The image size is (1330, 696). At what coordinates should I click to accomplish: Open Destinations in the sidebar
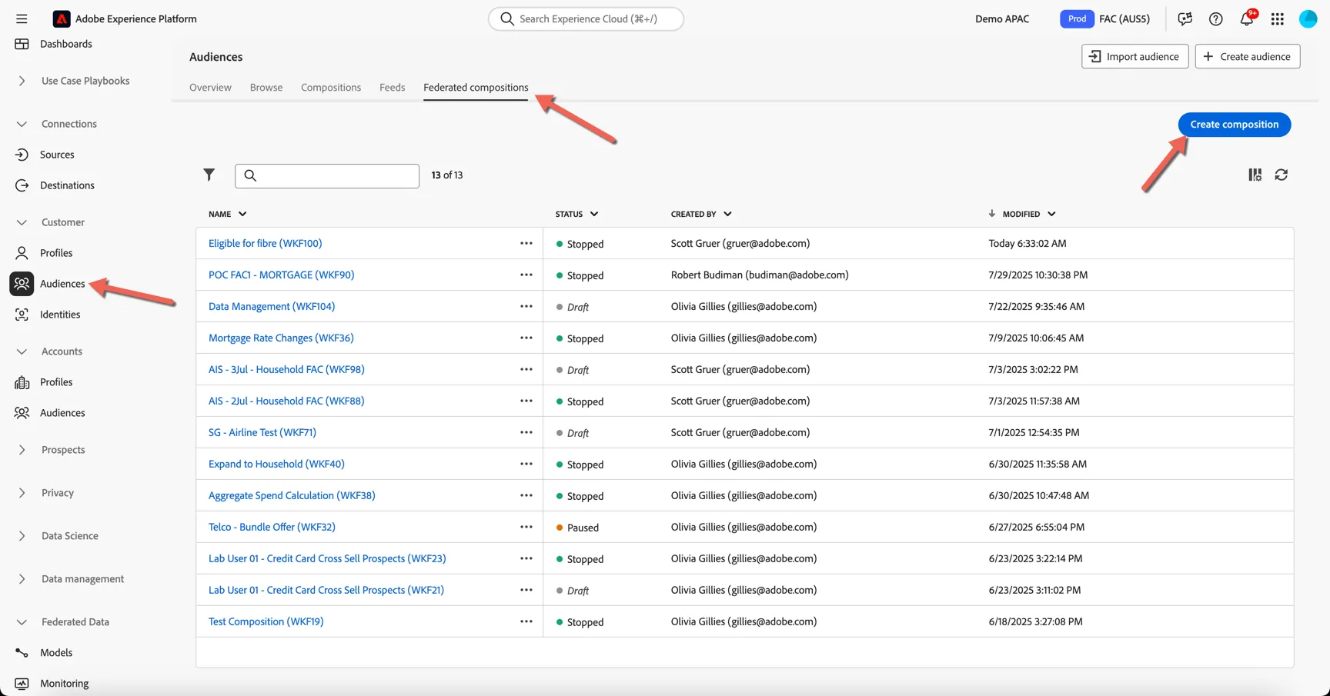67,185
